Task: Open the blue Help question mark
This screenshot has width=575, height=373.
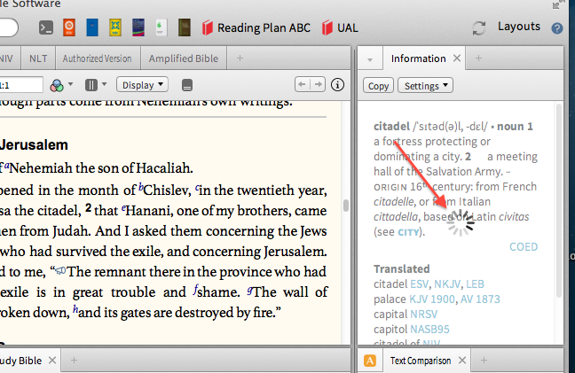Action: (x=557, y=28)
